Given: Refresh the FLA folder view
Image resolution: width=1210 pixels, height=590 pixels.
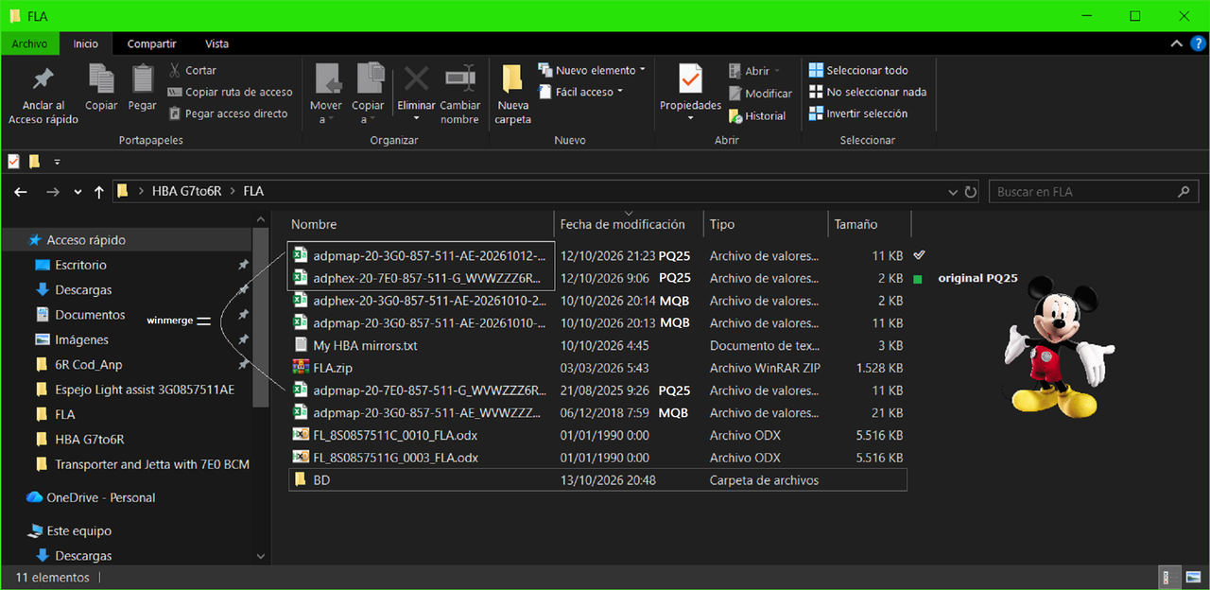Looking at the screenshot, I should (970, 192).
